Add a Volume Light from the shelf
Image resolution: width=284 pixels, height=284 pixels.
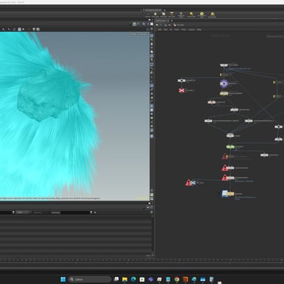tap(191, 14)
